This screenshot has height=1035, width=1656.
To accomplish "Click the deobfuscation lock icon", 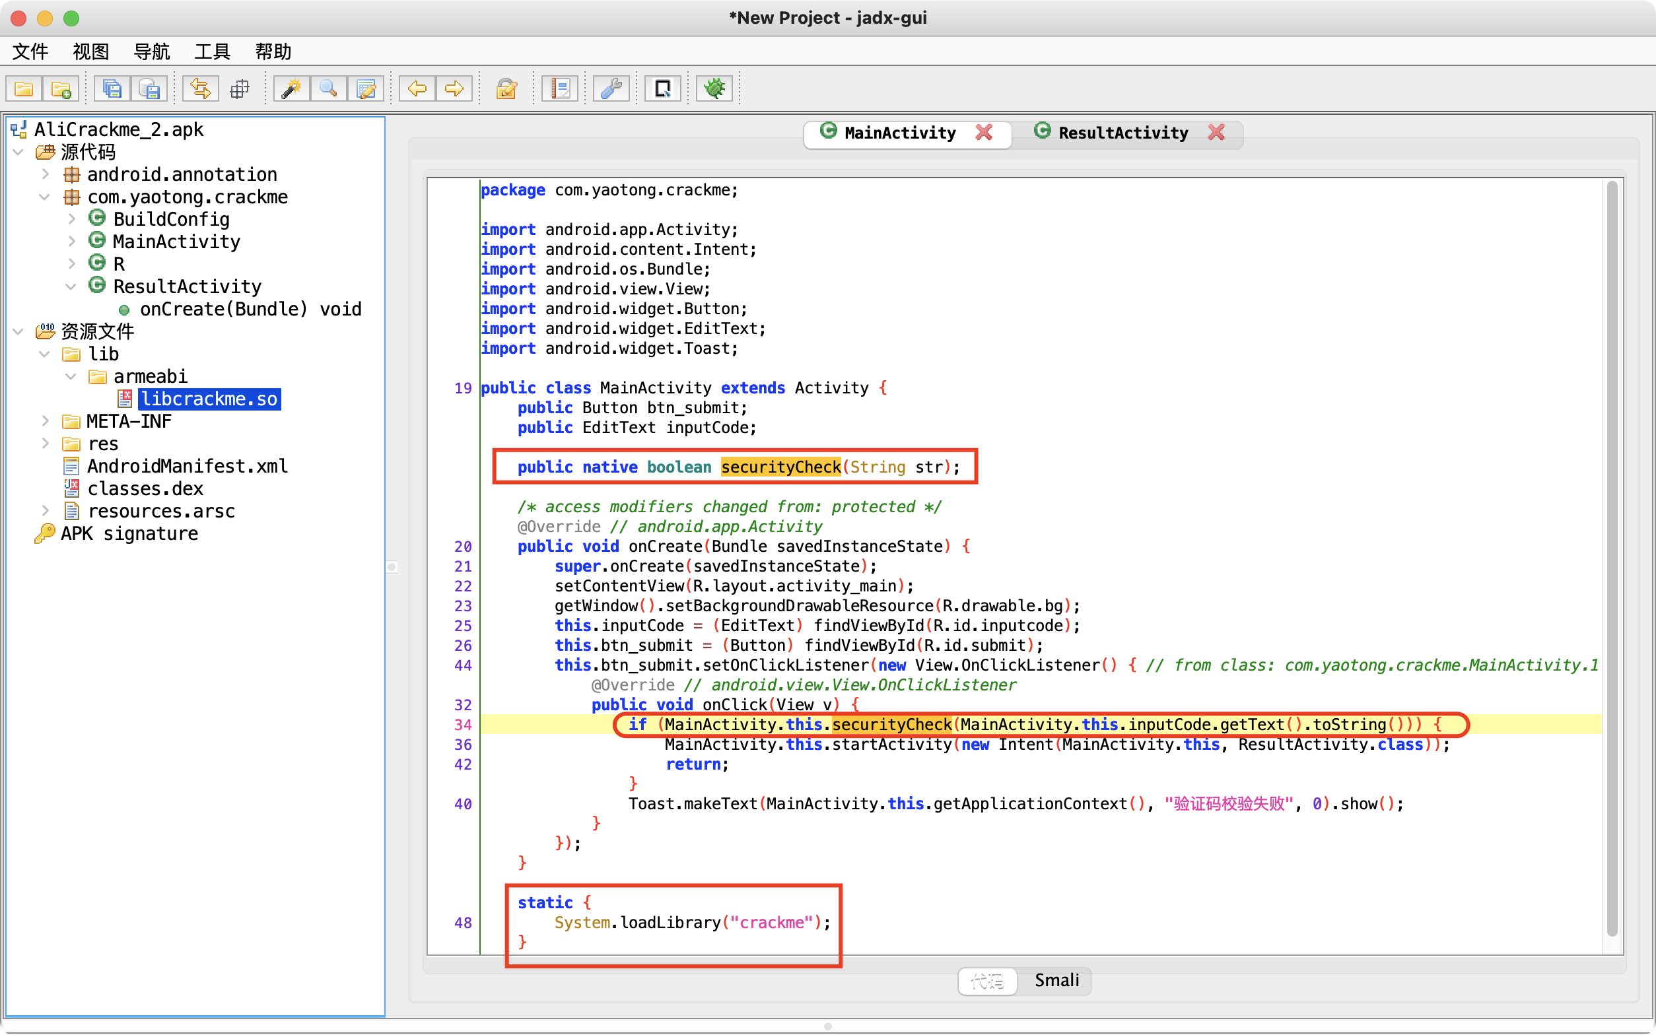I will 506,89.
